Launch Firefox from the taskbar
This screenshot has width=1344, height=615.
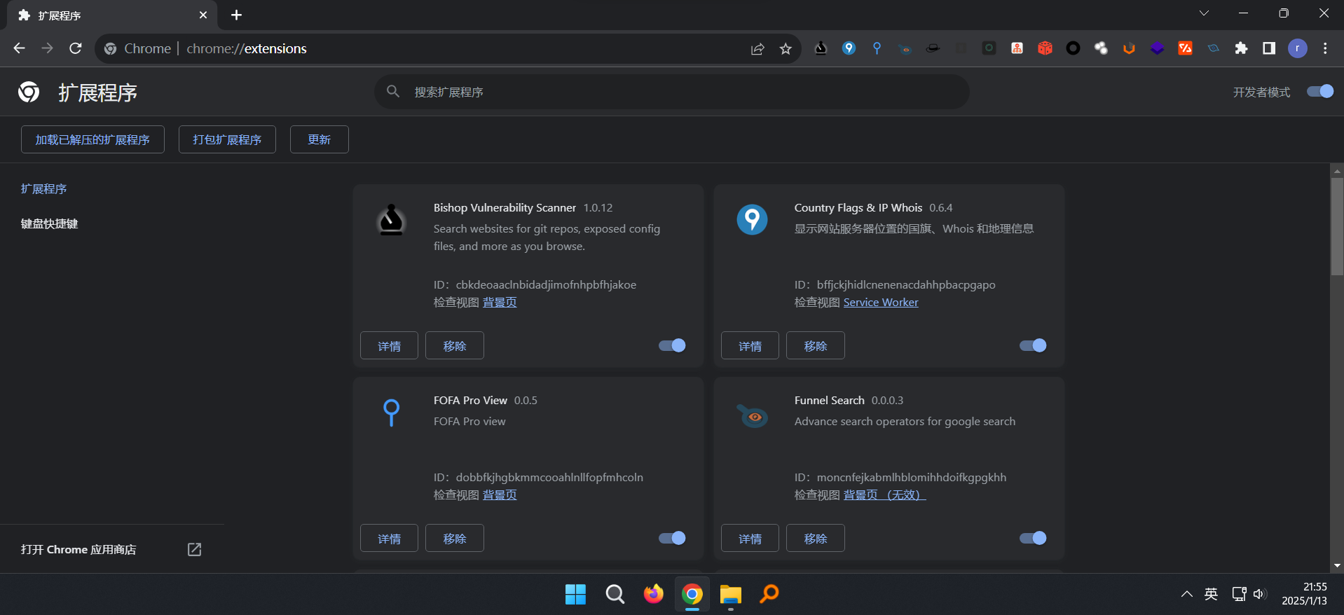pos(653,594)
